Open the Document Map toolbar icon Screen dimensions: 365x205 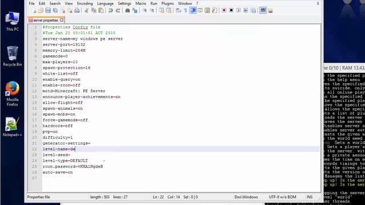[207, 10]
